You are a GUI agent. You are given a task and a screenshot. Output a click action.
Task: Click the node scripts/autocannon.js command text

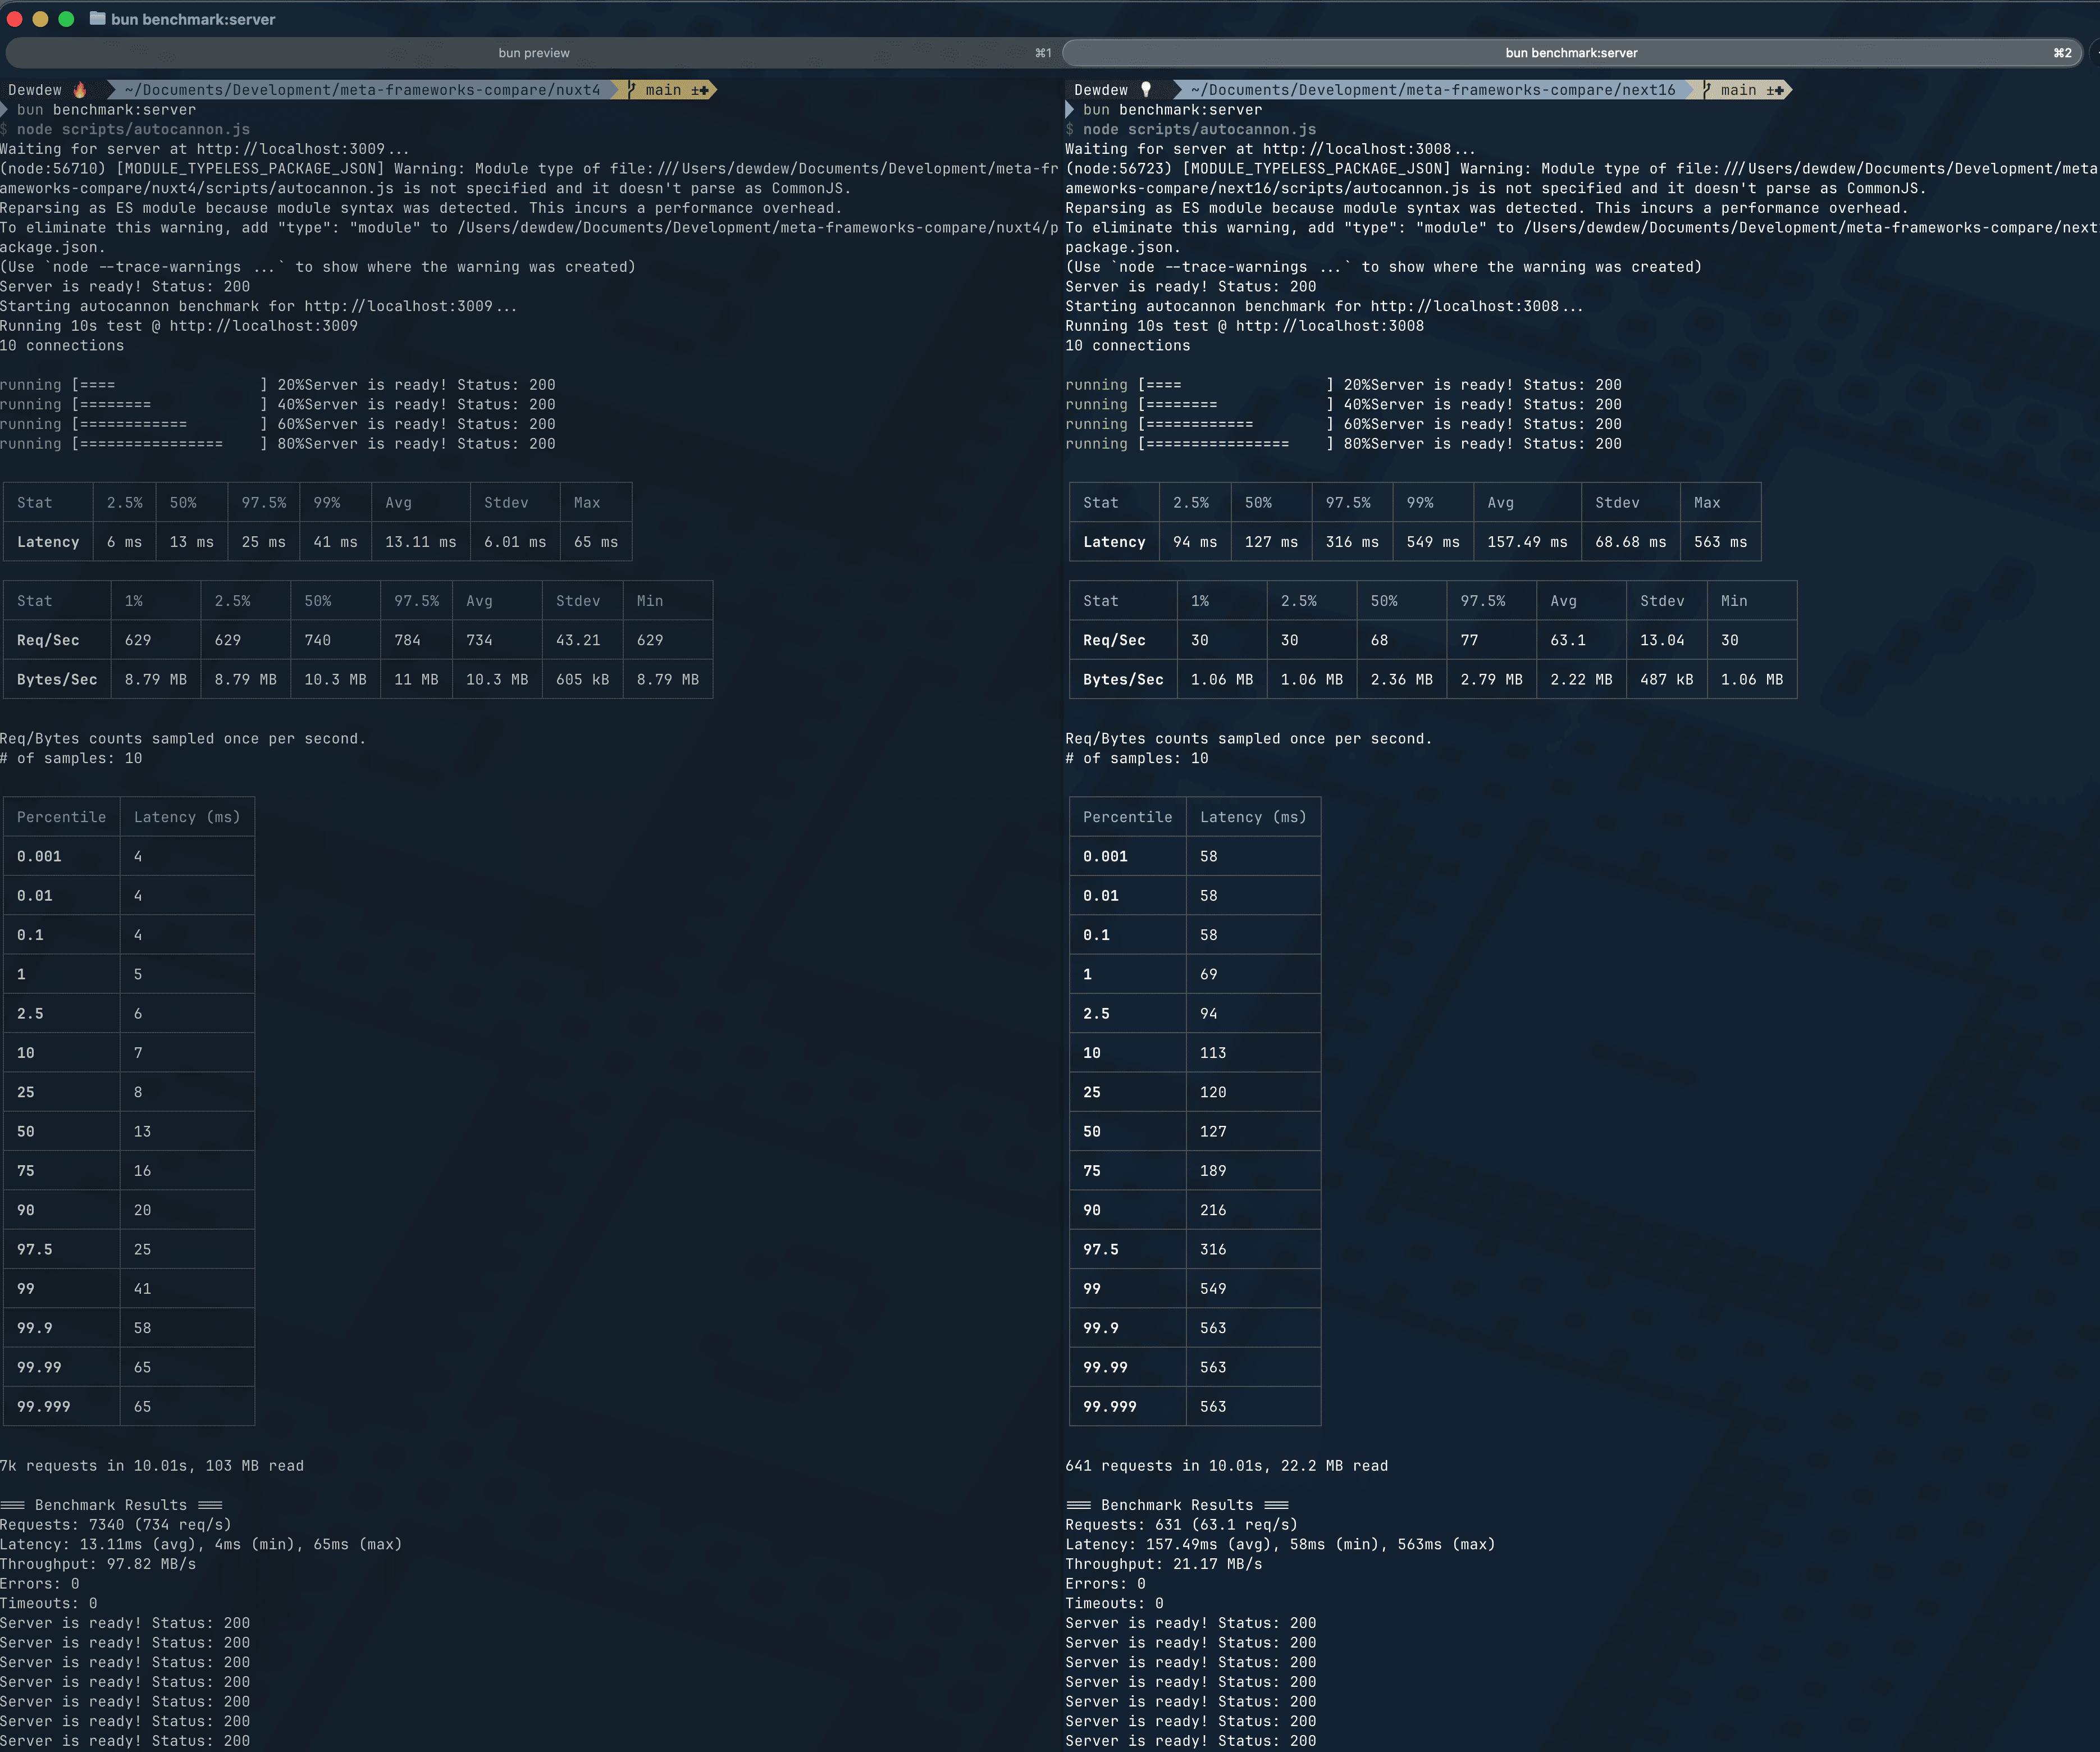pos(130,128)
